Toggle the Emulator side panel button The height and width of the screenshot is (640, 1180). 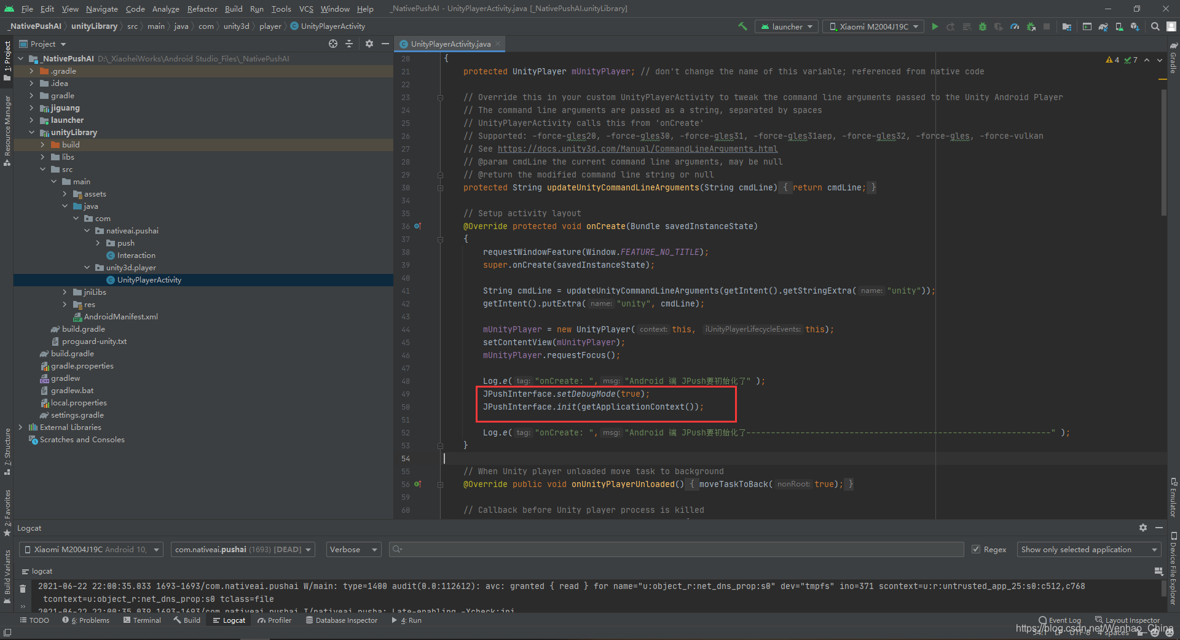coord(1173,497)
